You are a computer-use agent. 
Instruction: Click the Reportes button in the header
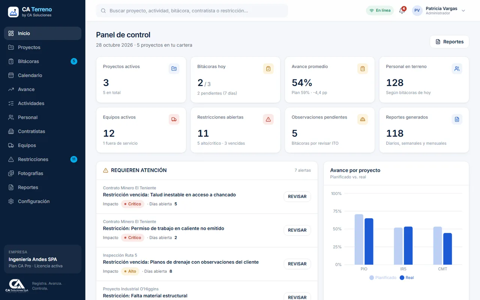[449, 42]
